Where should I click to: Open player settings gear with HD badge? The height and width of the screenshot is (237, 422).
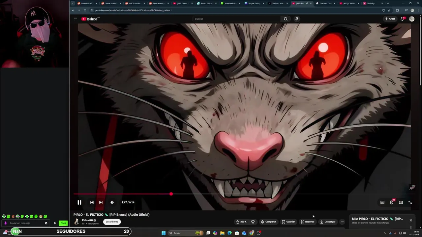point(392,202)
